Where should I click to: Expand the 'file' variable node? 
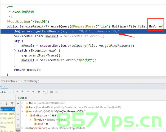22,107
